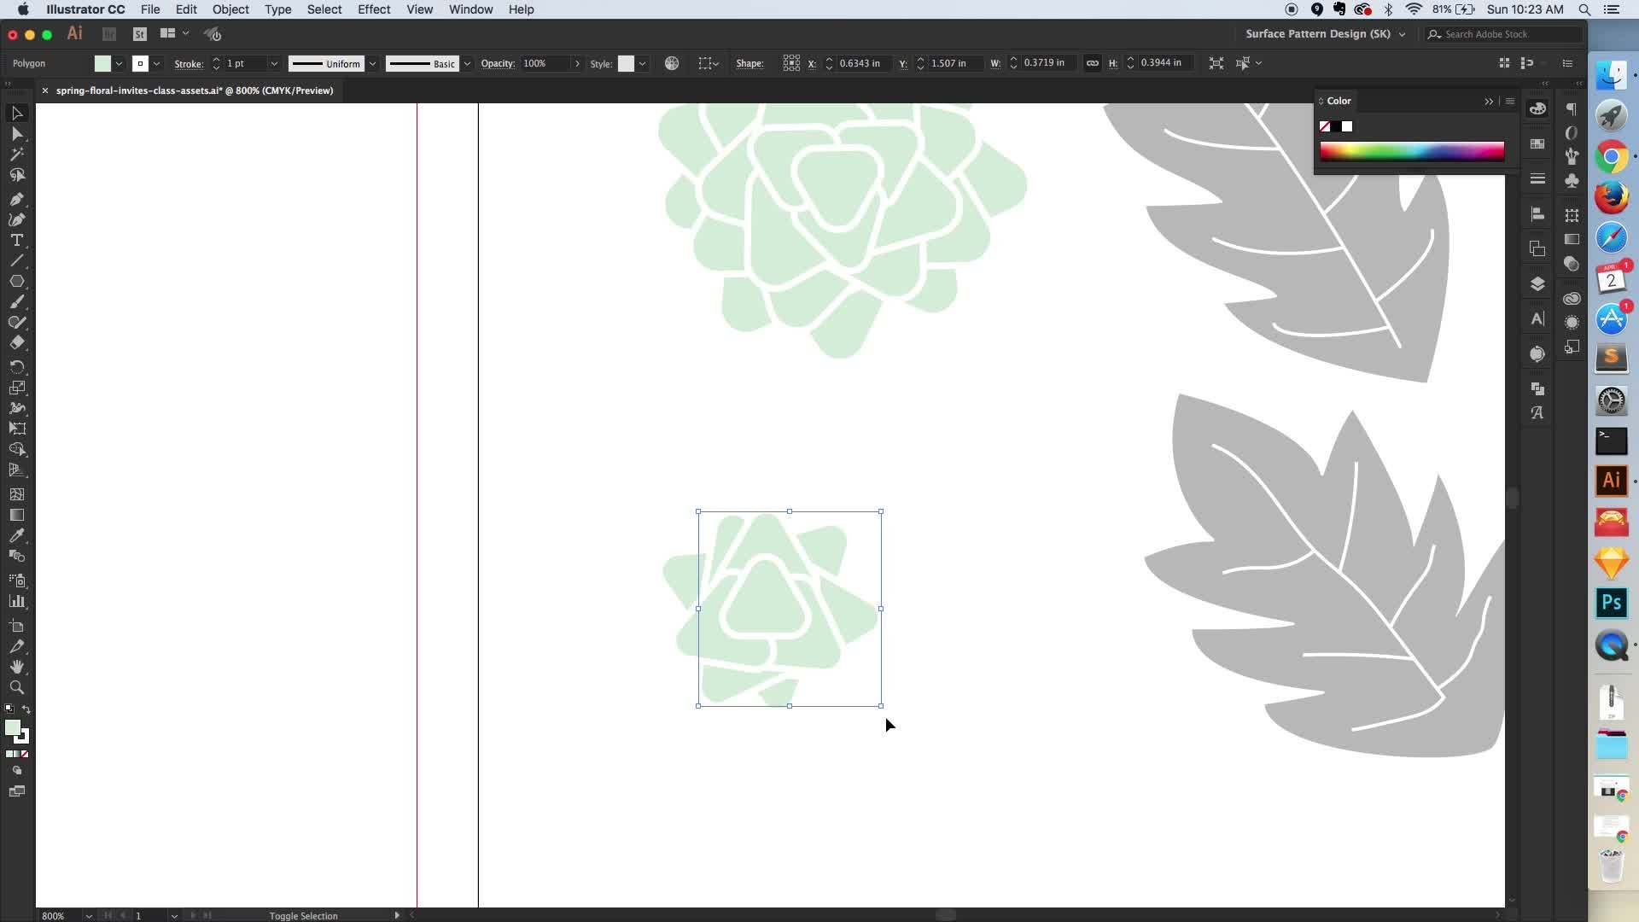Pick the Eyedropper tool
The height and width of the screenshot is (922, 1639).
point(16,536)
